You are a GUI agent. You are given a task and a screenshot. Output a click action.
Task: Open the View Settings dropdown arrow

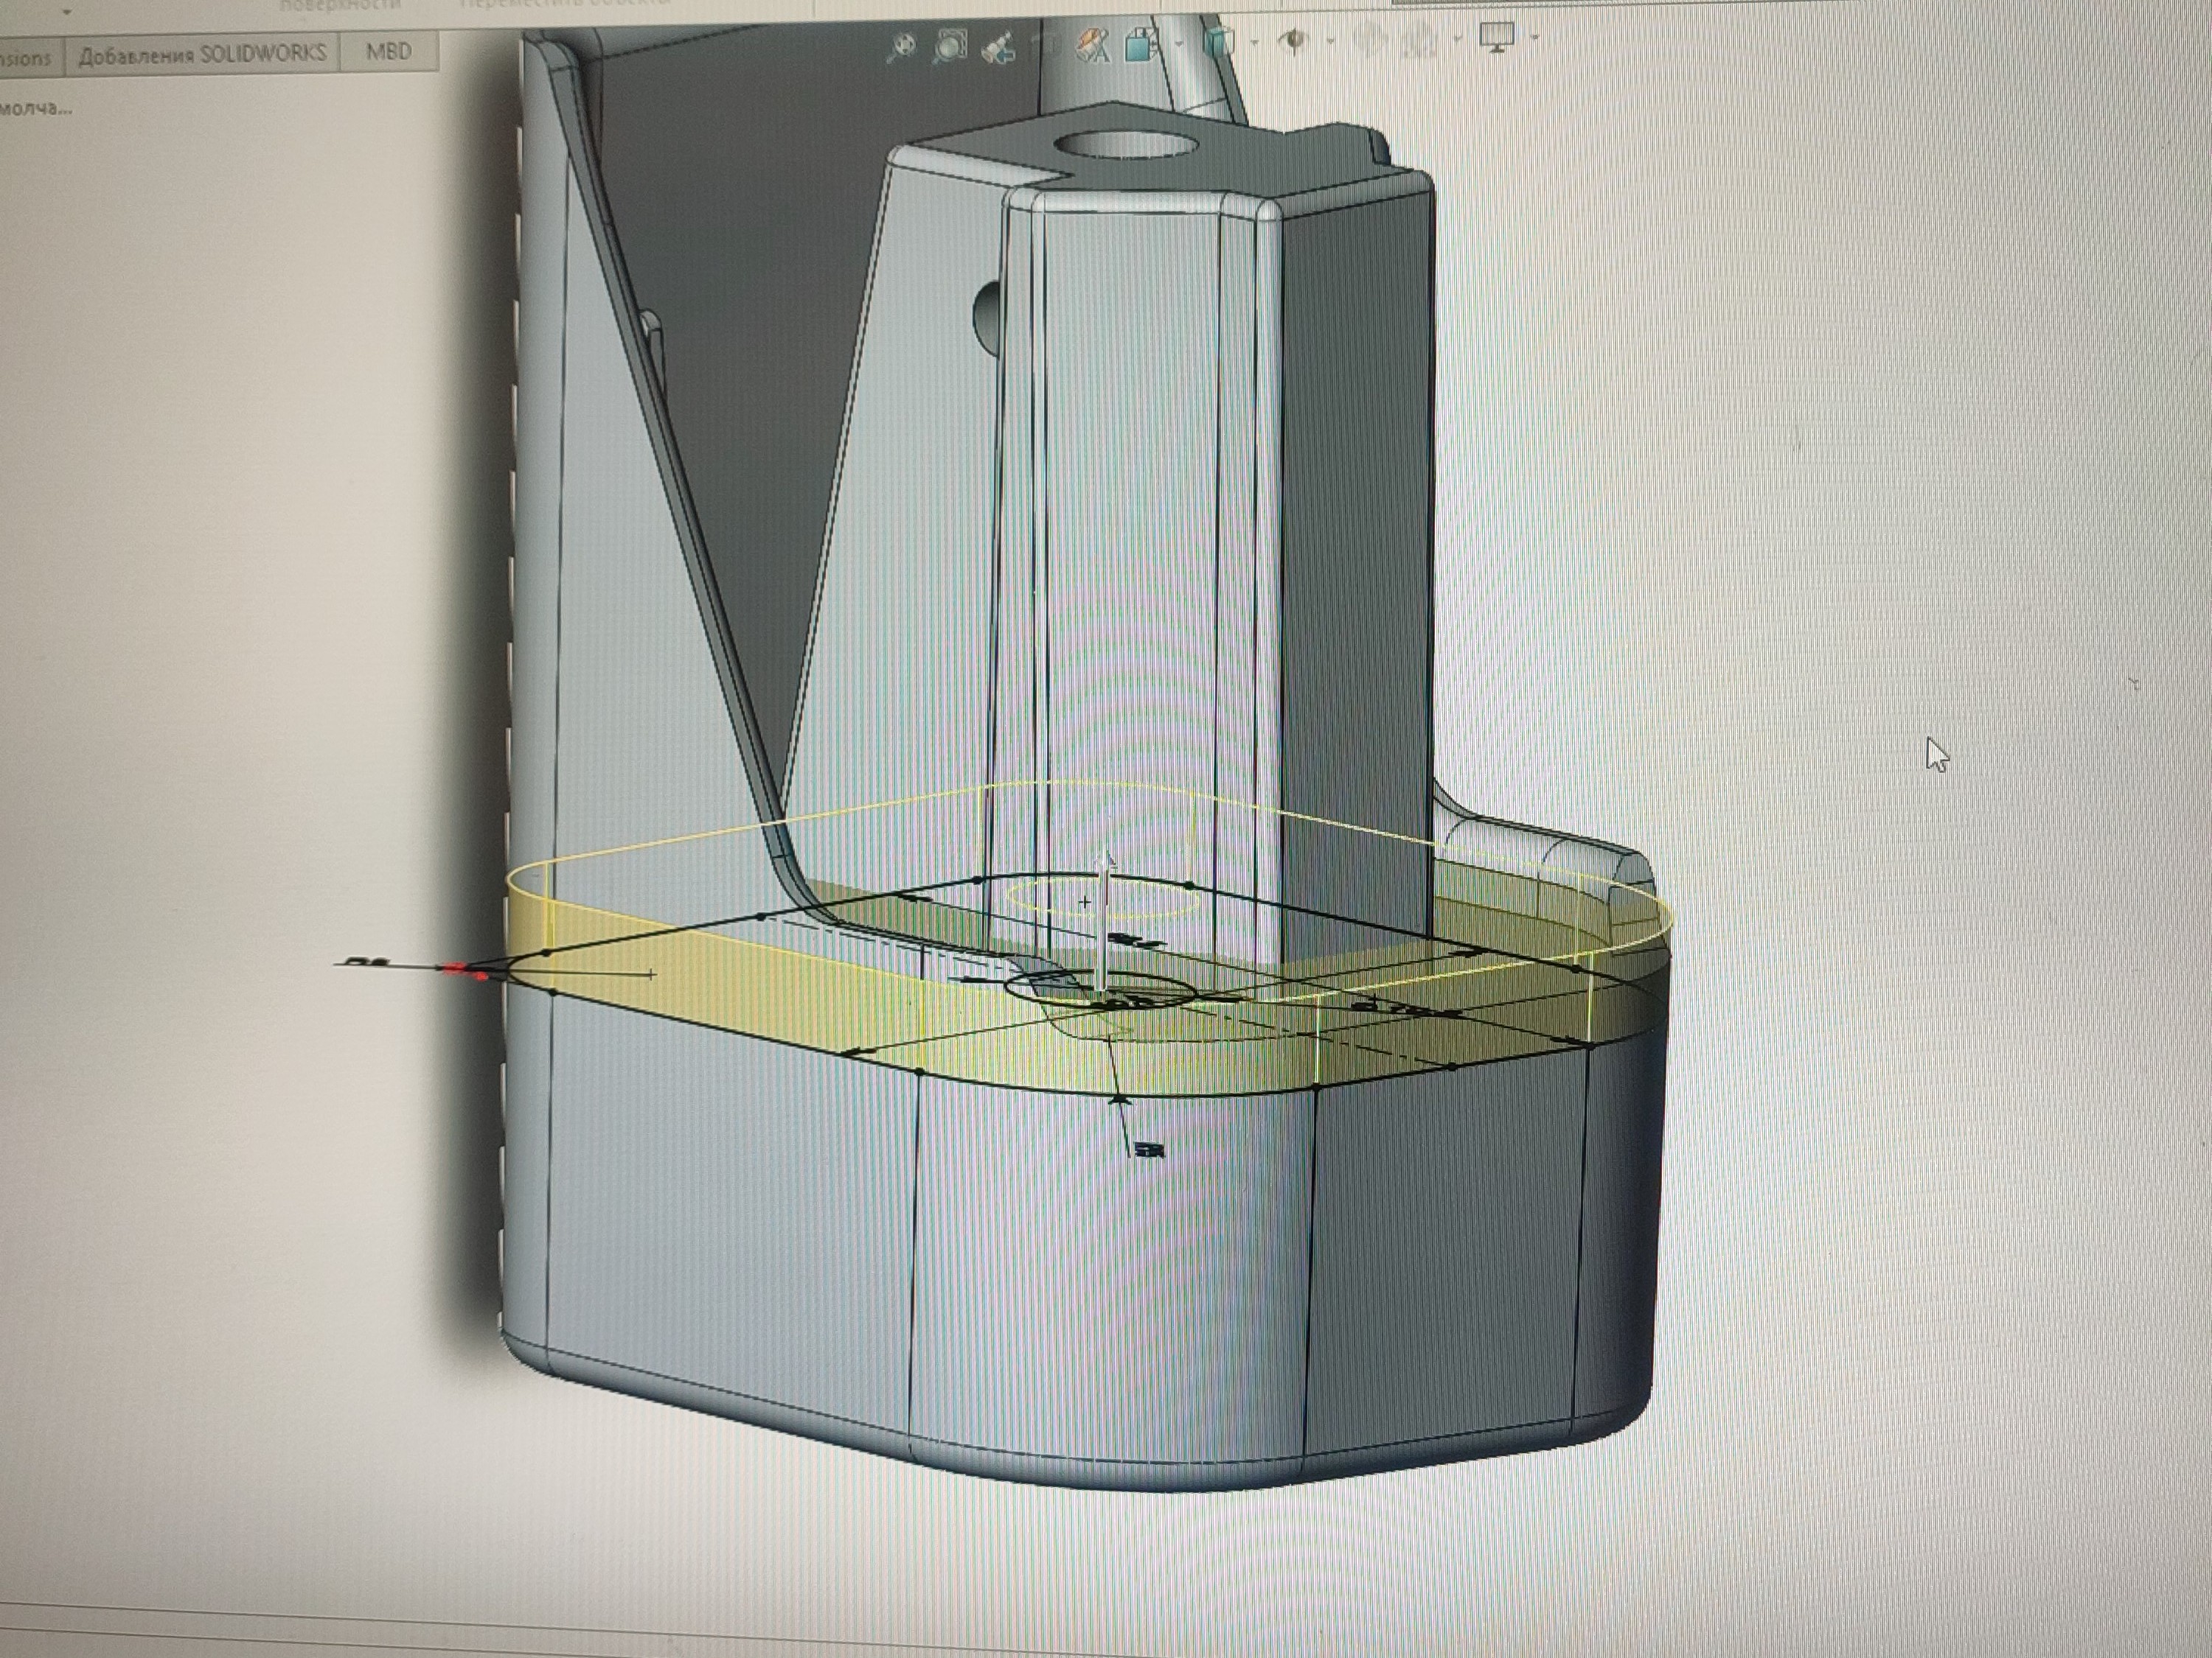[1535, 37]
